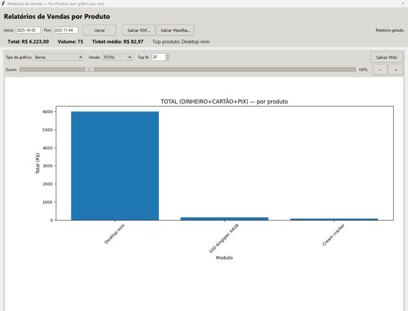The width and height of the screenshot is (408, 311).
Task: Increase Top N with up arrow
Action: [167, 55]
